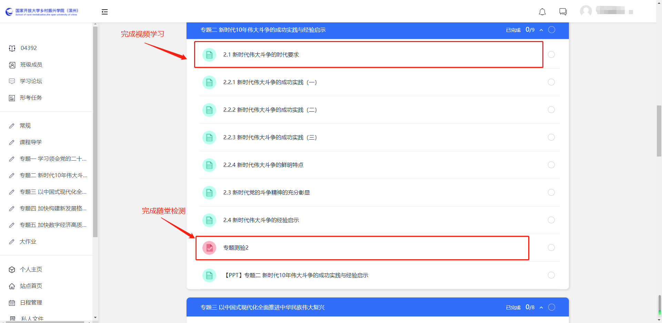Open 形考任务 in the sidebar

tap(31, 98)
